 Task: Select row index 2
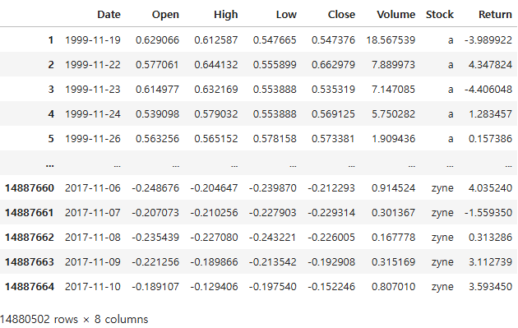click(50, 65)
